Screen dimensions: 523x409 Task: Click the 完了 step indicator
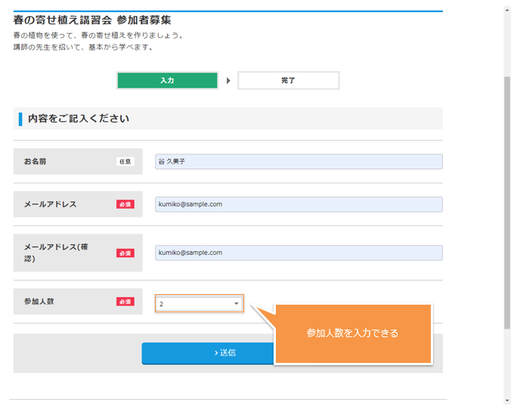(x=288, y=80)
